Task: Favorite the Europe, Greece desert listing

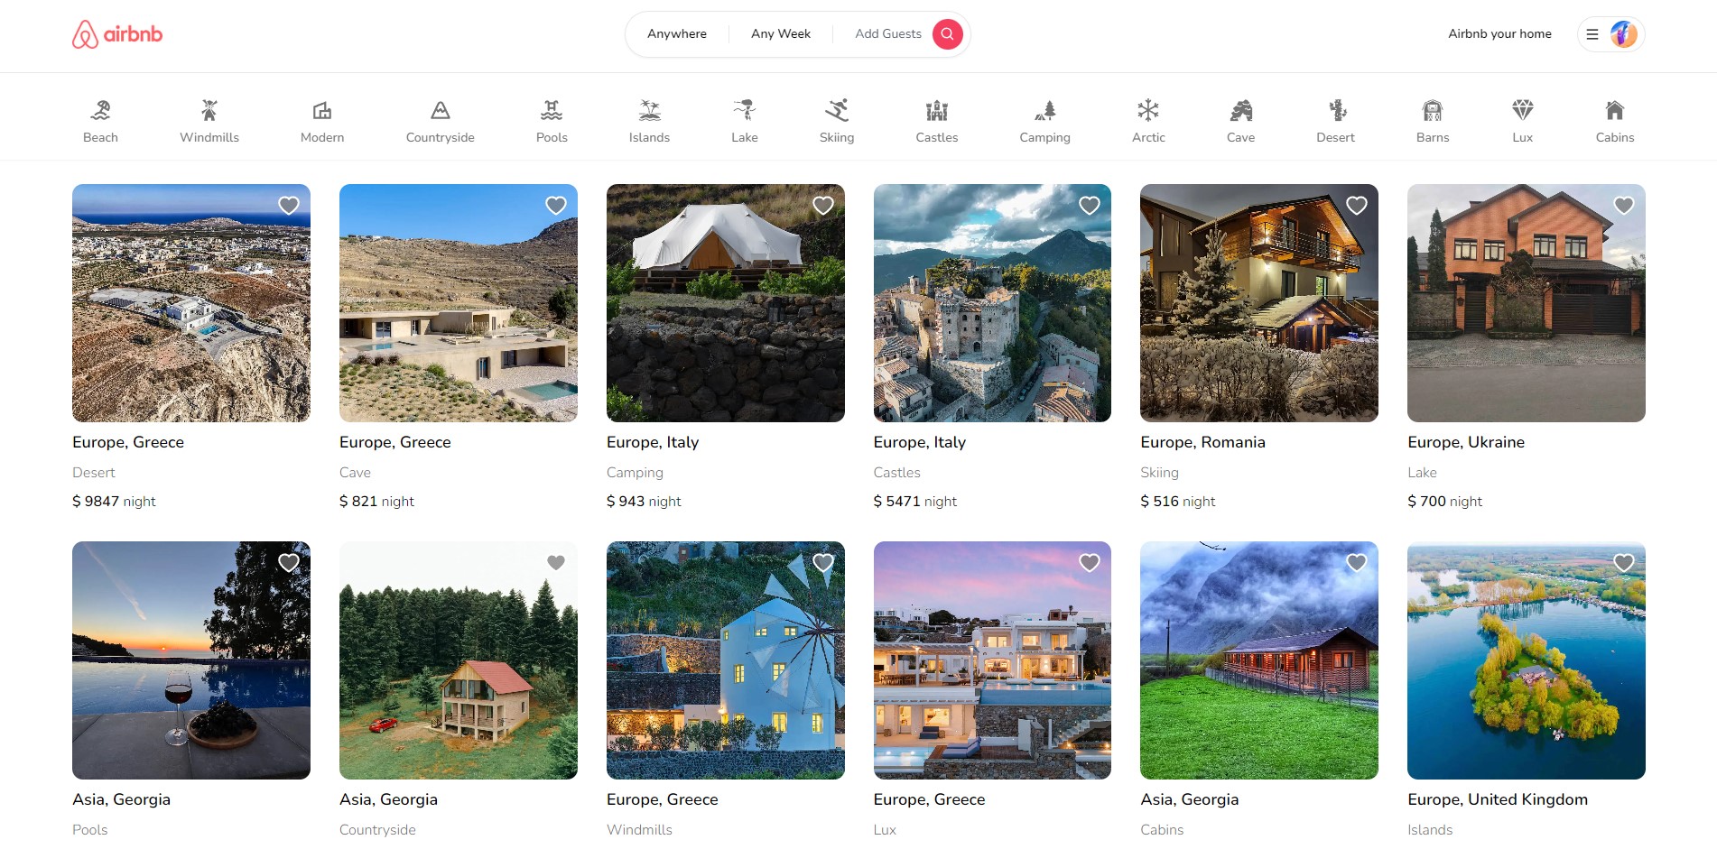Action: [x=288, y=206]
